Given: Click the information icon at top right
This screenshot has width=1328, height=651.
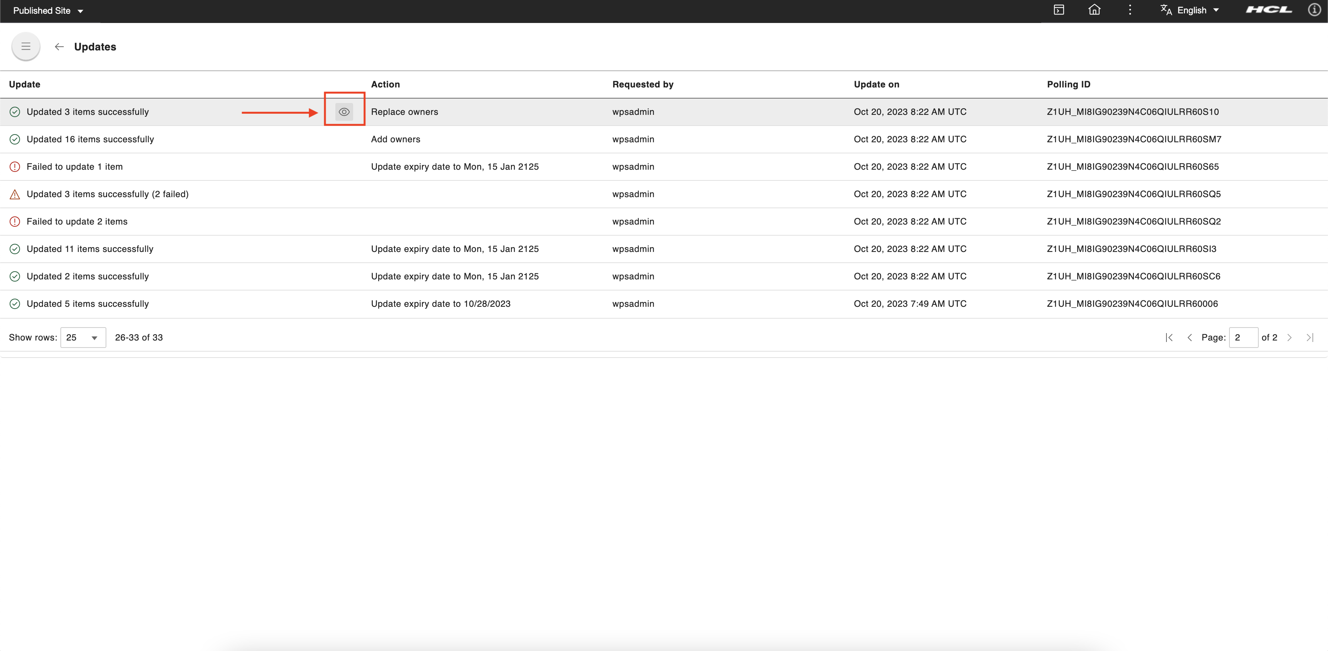Looking at the screenshot, I should click(x=1314, y=10).
